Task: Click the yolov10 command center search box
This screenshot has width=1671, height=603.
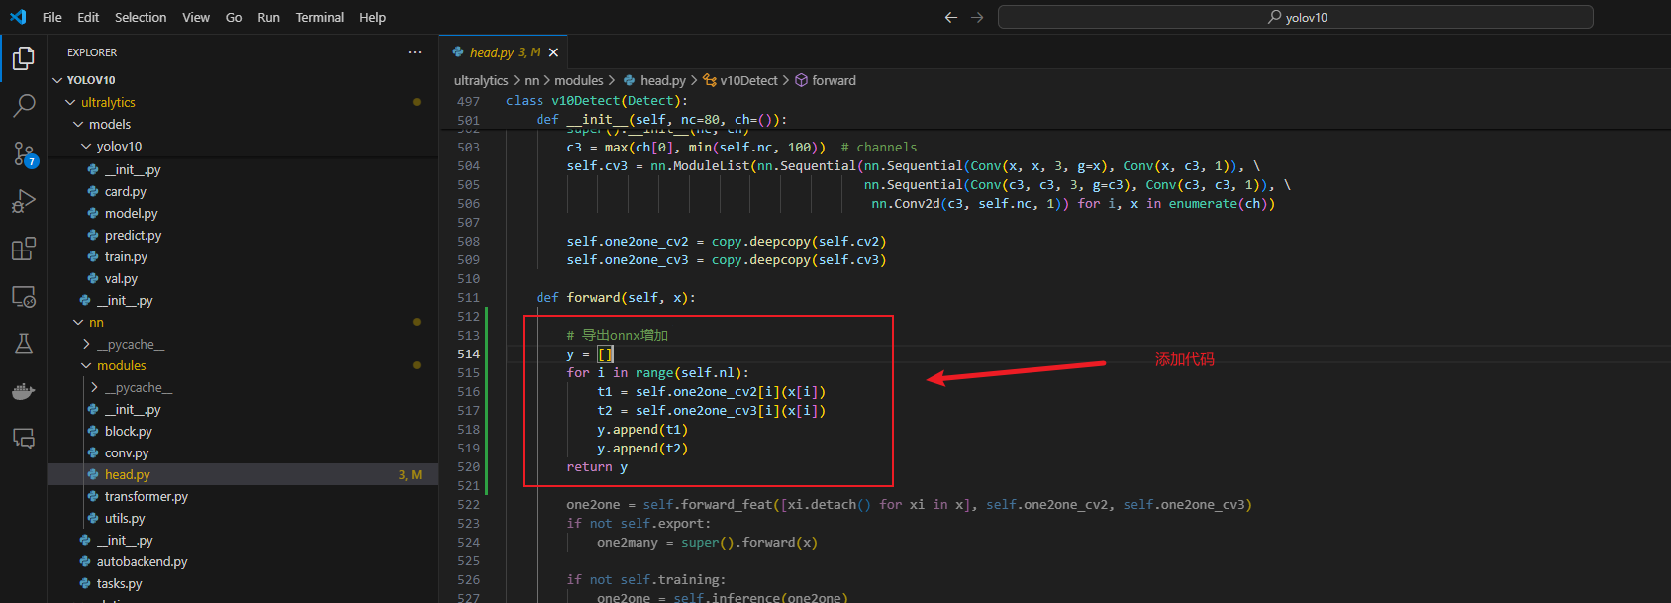Action: click(1296, 17)
